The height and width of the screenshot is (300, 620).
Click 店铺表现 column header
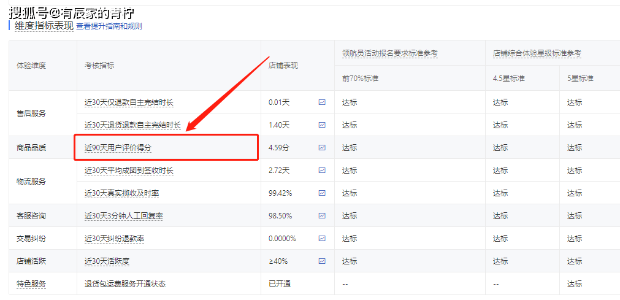tap(283, 65)
